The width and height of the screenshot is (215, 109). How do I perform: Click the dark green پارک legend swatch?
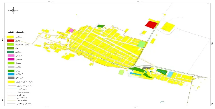click(x=11, y=71)
